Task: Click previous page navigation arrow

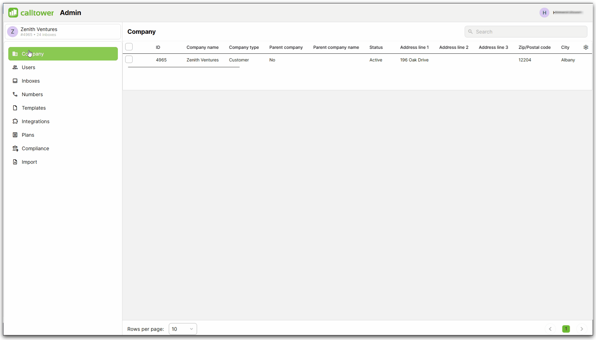Action: (550, 329)
